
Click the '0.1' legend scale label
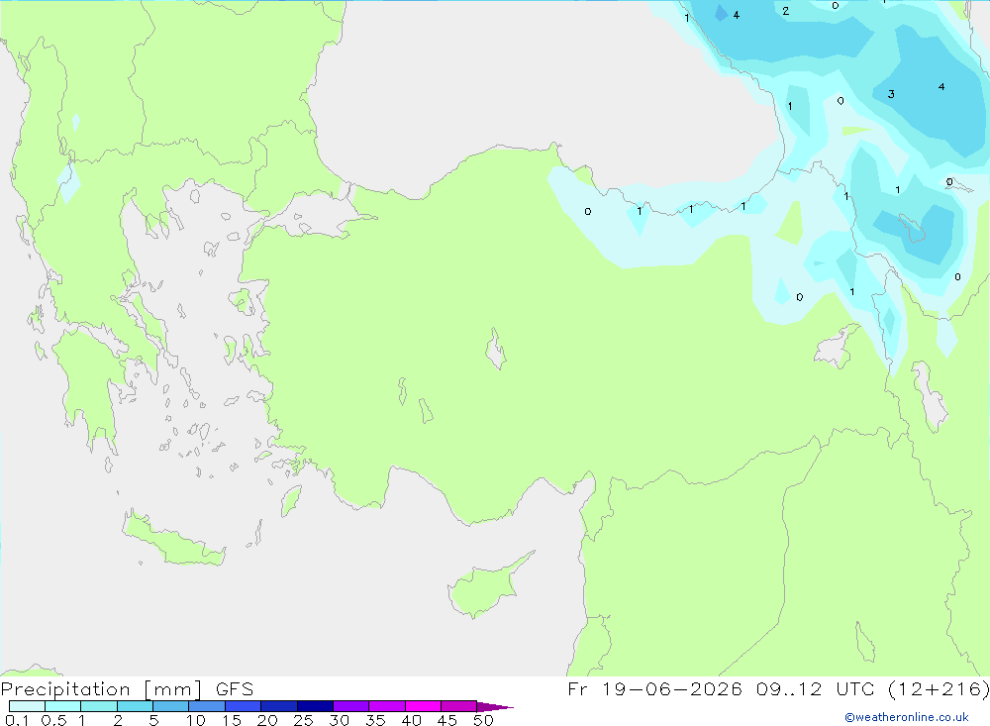17,720
